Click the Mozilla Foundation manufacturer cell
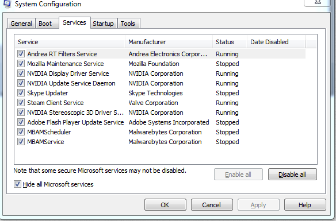The height and width of the screenshot is (221, 336). pyautogui.click(x=154, y=64)
